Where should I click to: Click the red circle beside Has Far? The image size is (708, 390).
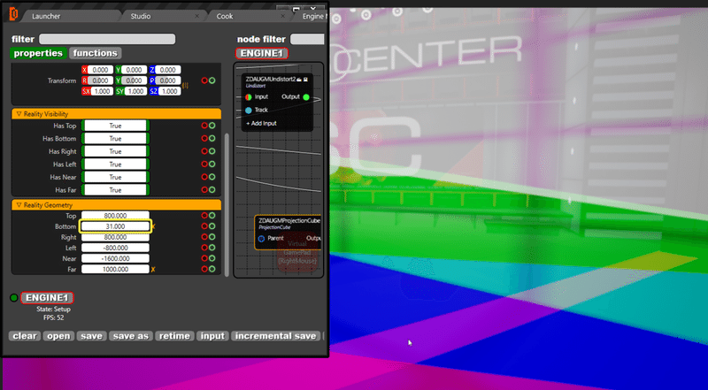tap(204, 189)
